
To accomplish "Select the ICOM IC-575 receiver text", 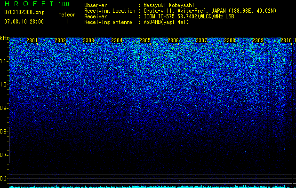I will coord(189,16).
